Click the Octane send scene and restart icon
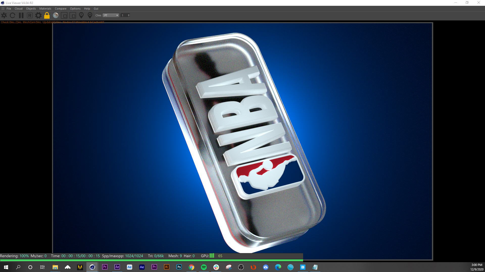 [4, 15]
